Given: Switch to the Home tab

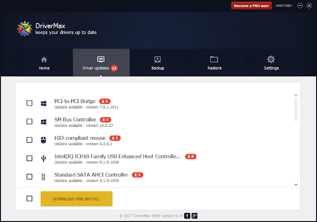Looking at the screenshot, I should (44, 62).
